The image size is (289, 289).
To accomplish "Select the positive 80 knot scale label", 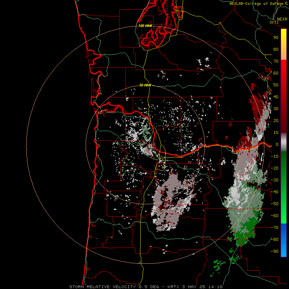I will (276, 49).
